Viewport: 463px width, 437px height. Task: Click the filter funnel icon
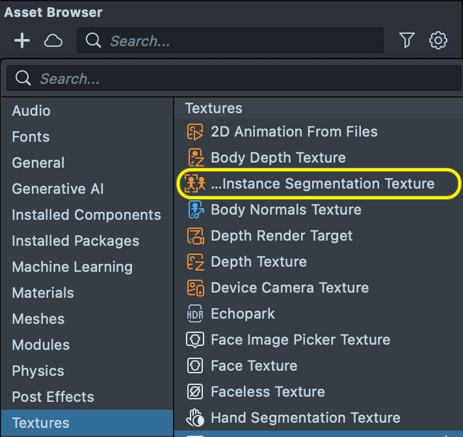click(x=407, y=41)
